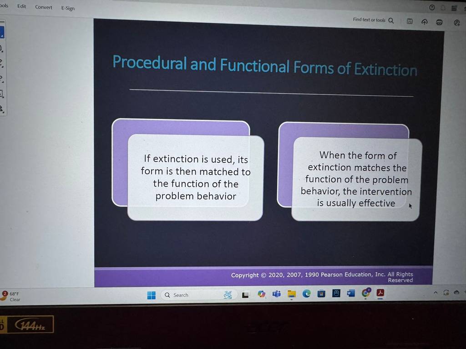Open the E-Sign menu
The width and height of the screenshot is (466, 349).
click(68, 8)
